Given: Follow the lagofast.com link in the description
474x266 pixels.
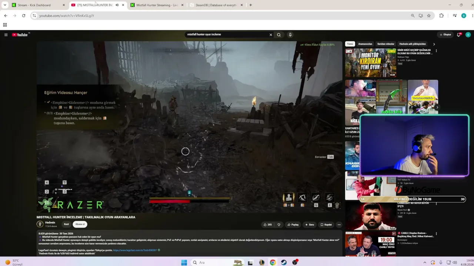Looking at the screenshot, I should (135, 250).
